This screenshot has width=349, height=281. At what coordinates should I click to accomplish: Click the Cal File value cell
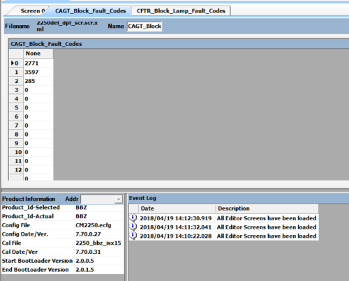click(99, 243)
